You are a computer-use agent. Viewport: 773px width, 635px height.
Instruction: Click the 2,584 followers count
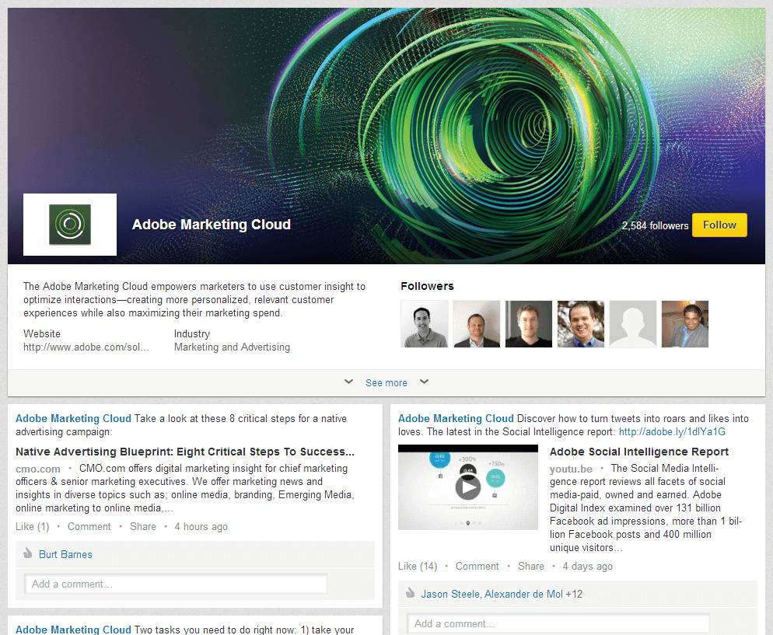655,225
